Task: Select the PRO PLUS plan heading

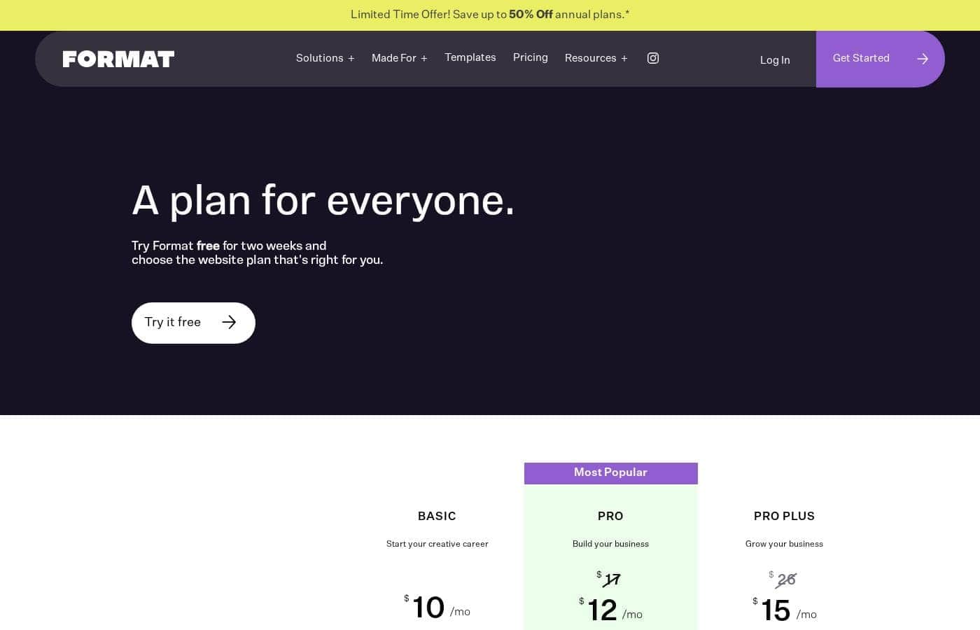Action: [784, 516]
